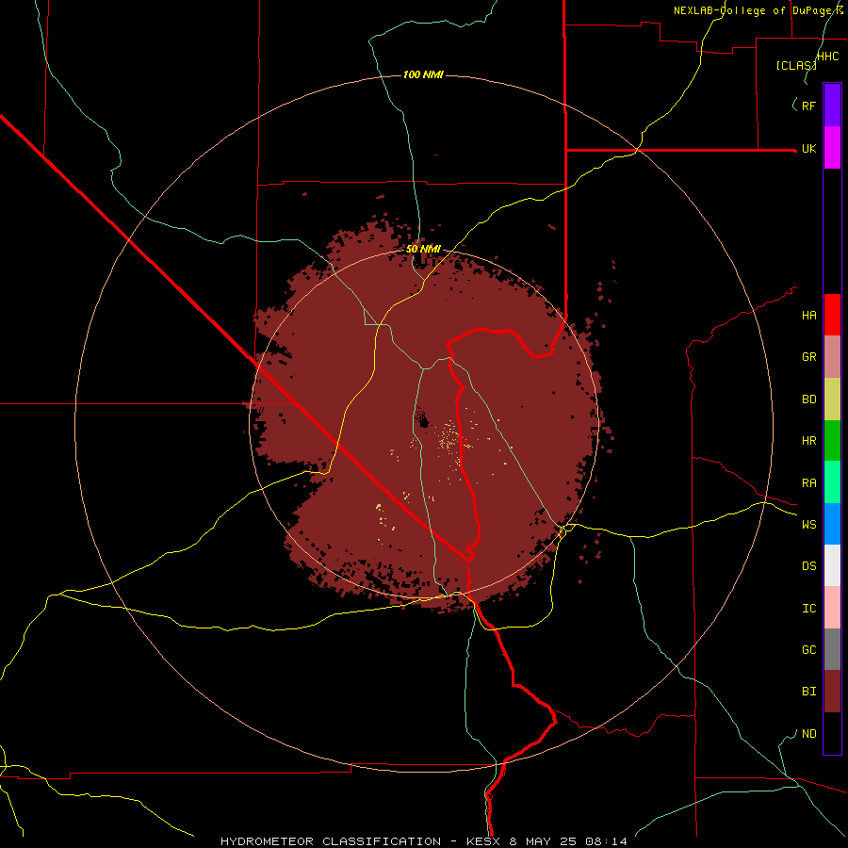Click the "[CLAS]" unit label above the legend
This screenshot has height=848, width=848.
(796, 66)
